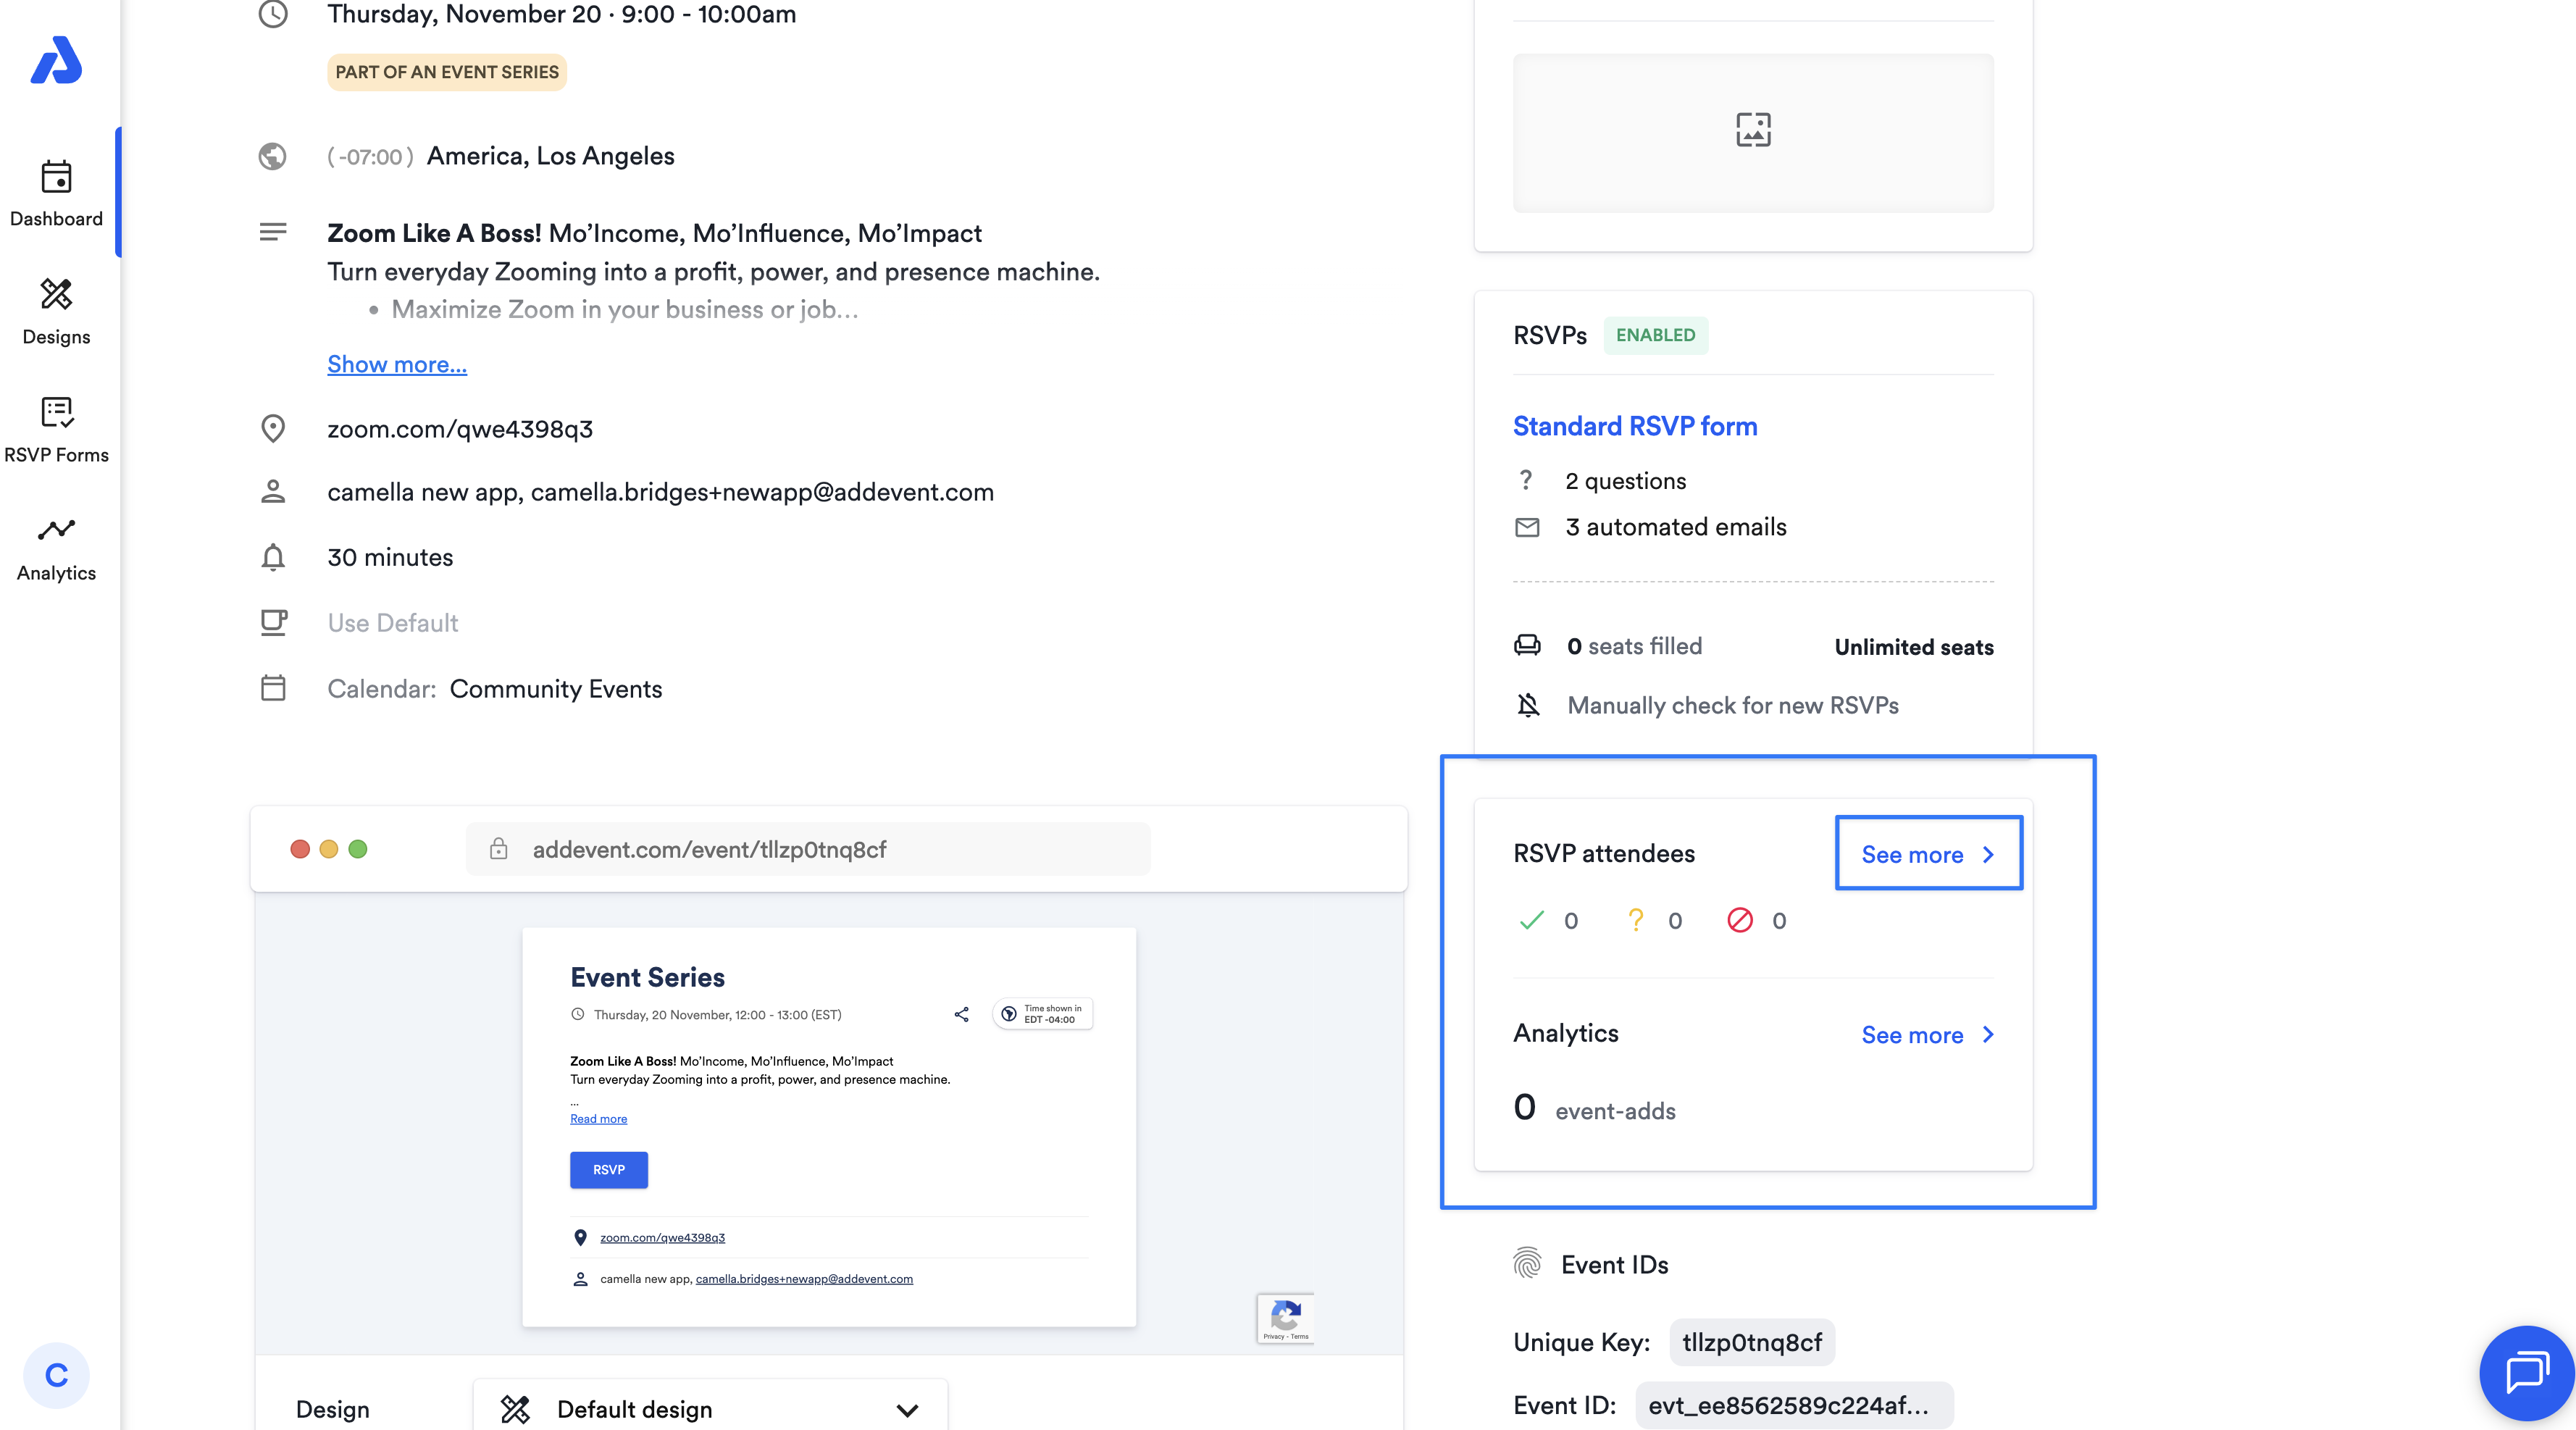Open Analytics from the sidebar
The width and height of the screenshot is (2576, 1430).
(x=56, y=547)
